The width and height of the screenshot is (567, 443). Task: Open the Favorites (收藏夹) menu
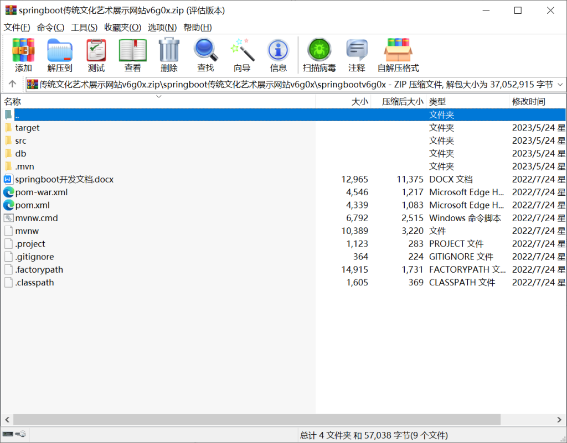point(122,28)
